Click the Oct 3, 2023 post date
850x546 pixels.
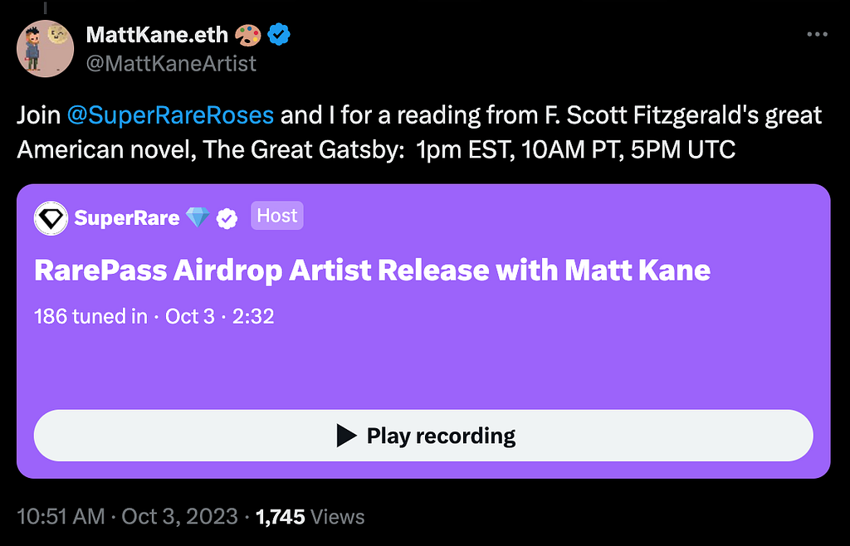(179, 517)
